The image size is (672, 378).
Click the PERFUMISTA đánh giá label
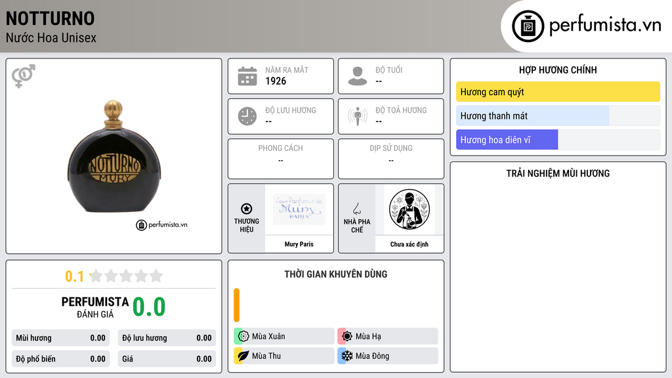point(95,307)
